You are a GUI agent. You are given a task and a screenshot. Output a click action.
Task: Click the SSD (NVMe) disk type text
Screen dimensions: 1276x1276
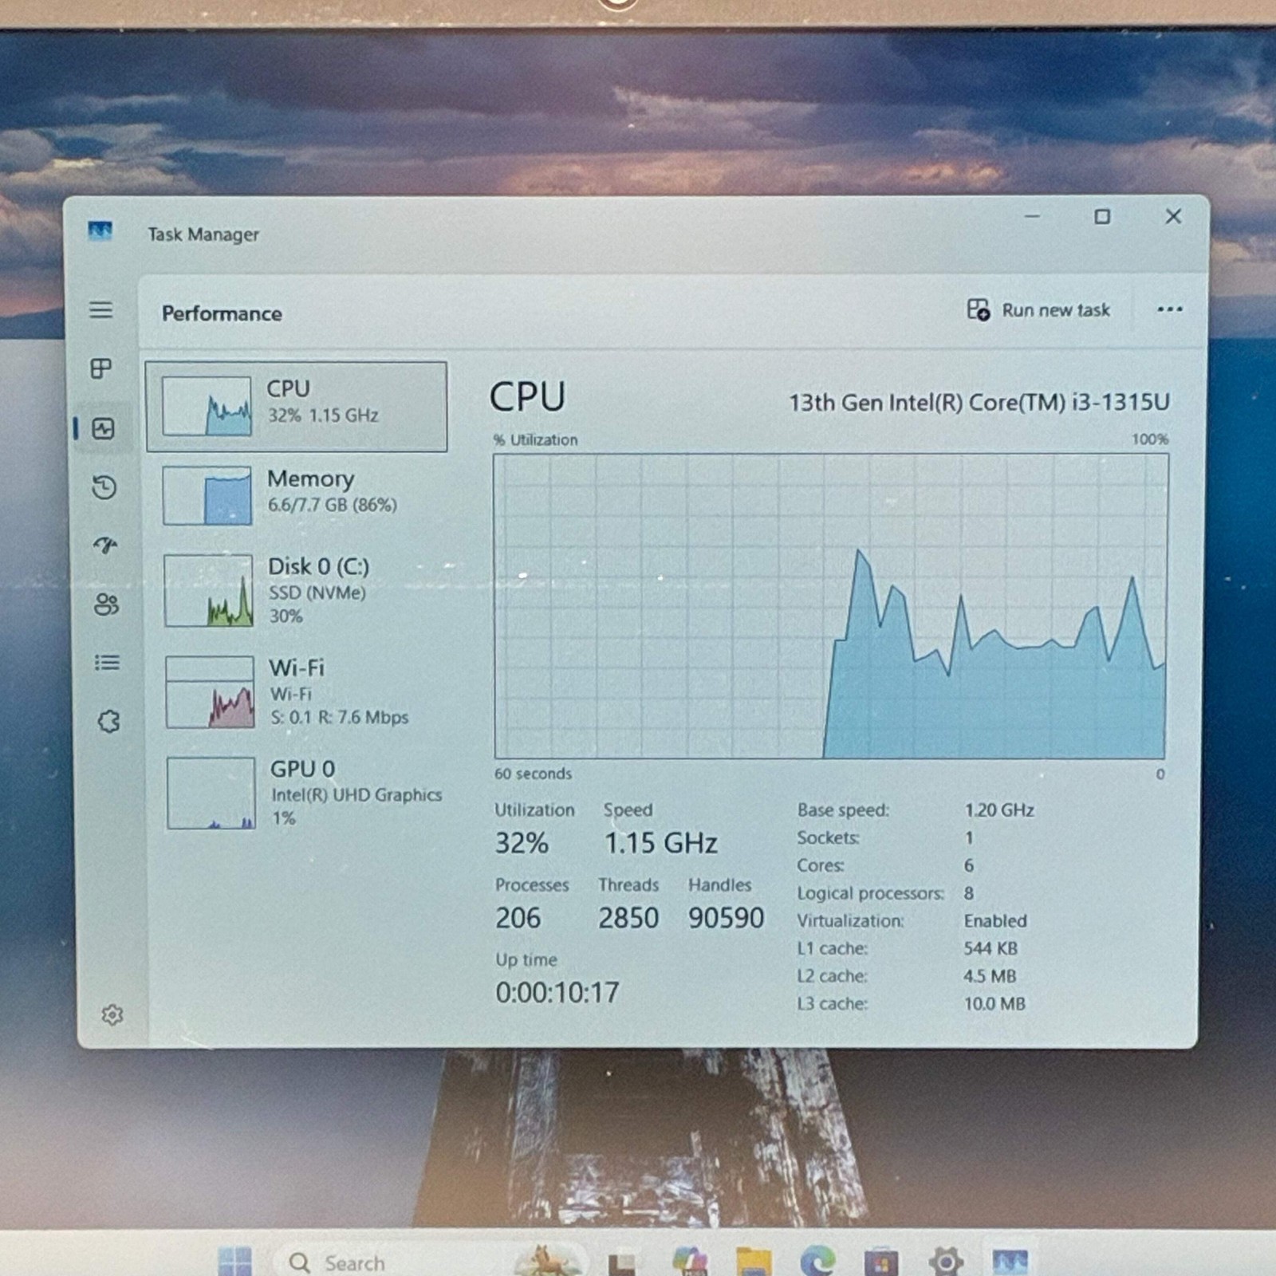[x=317, y=593]
